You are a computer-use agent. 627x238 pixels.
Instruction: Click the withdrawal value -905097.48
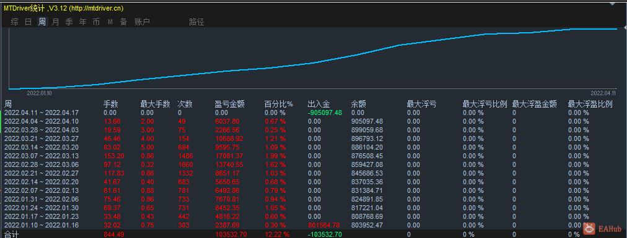click(x=325, y=113)
